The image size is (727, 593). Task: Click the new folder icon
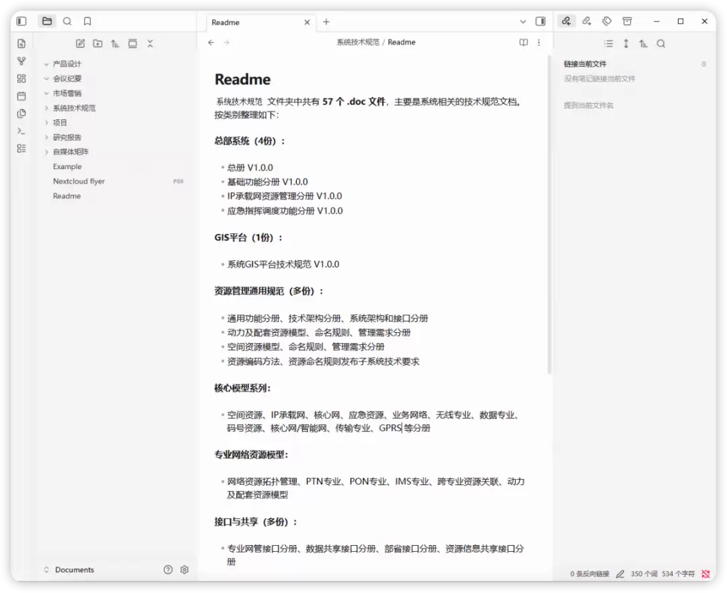click(98, 44)
